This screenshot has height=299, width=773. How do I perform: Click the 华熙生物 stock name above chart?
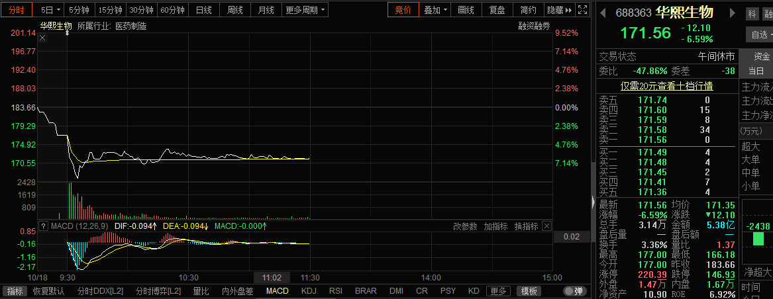tap(56, 26)
